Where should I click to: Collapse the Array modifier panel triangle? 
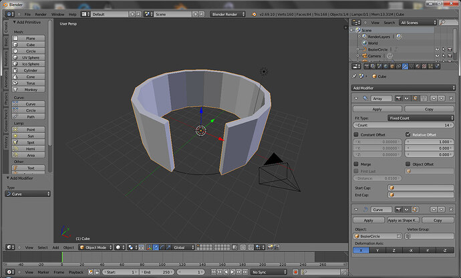[x=356, y=98]
